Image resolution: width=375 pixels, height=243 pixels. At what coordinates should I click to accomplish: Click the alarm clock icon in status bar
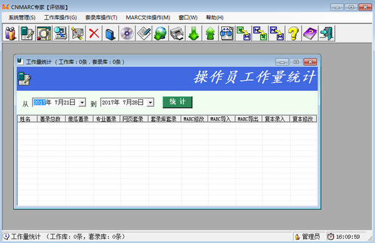331,237
